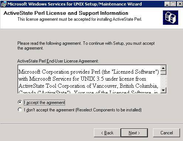Continue setup with the Next button

pyautogui.click(x=134, y=133)
